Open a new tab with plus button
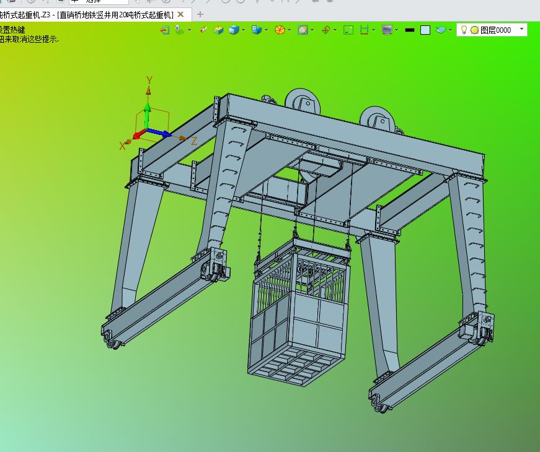The height and width of the screenshot is (452, 540). point(200,14)
